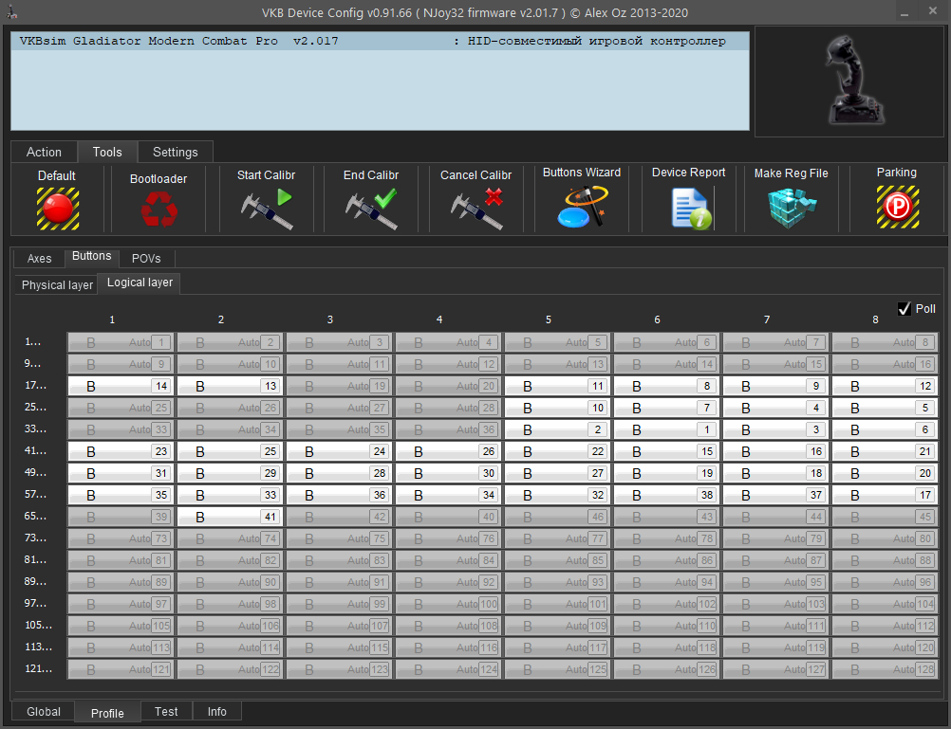Click the column header 5

549,319
